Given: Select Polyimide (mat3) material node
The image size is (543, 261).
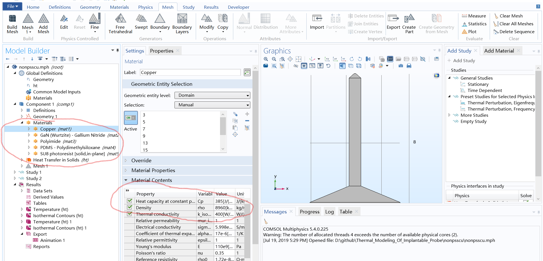Looking at the screenshot, I should click(58, 141).
